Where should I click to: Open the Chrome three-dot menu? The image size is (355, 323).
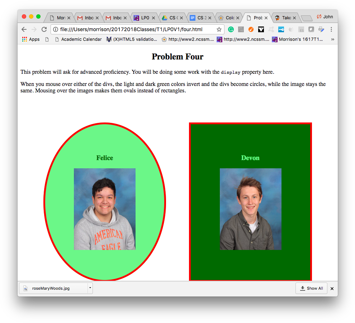click(331, 29)
